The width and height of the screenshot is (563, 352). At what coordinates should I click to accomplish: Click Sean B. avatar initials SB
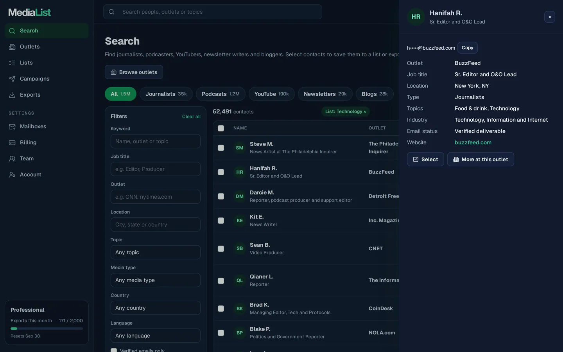240,248
